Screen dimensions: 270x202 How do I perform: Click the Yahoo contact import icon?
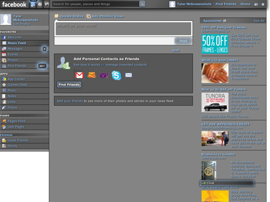(104, 75)
